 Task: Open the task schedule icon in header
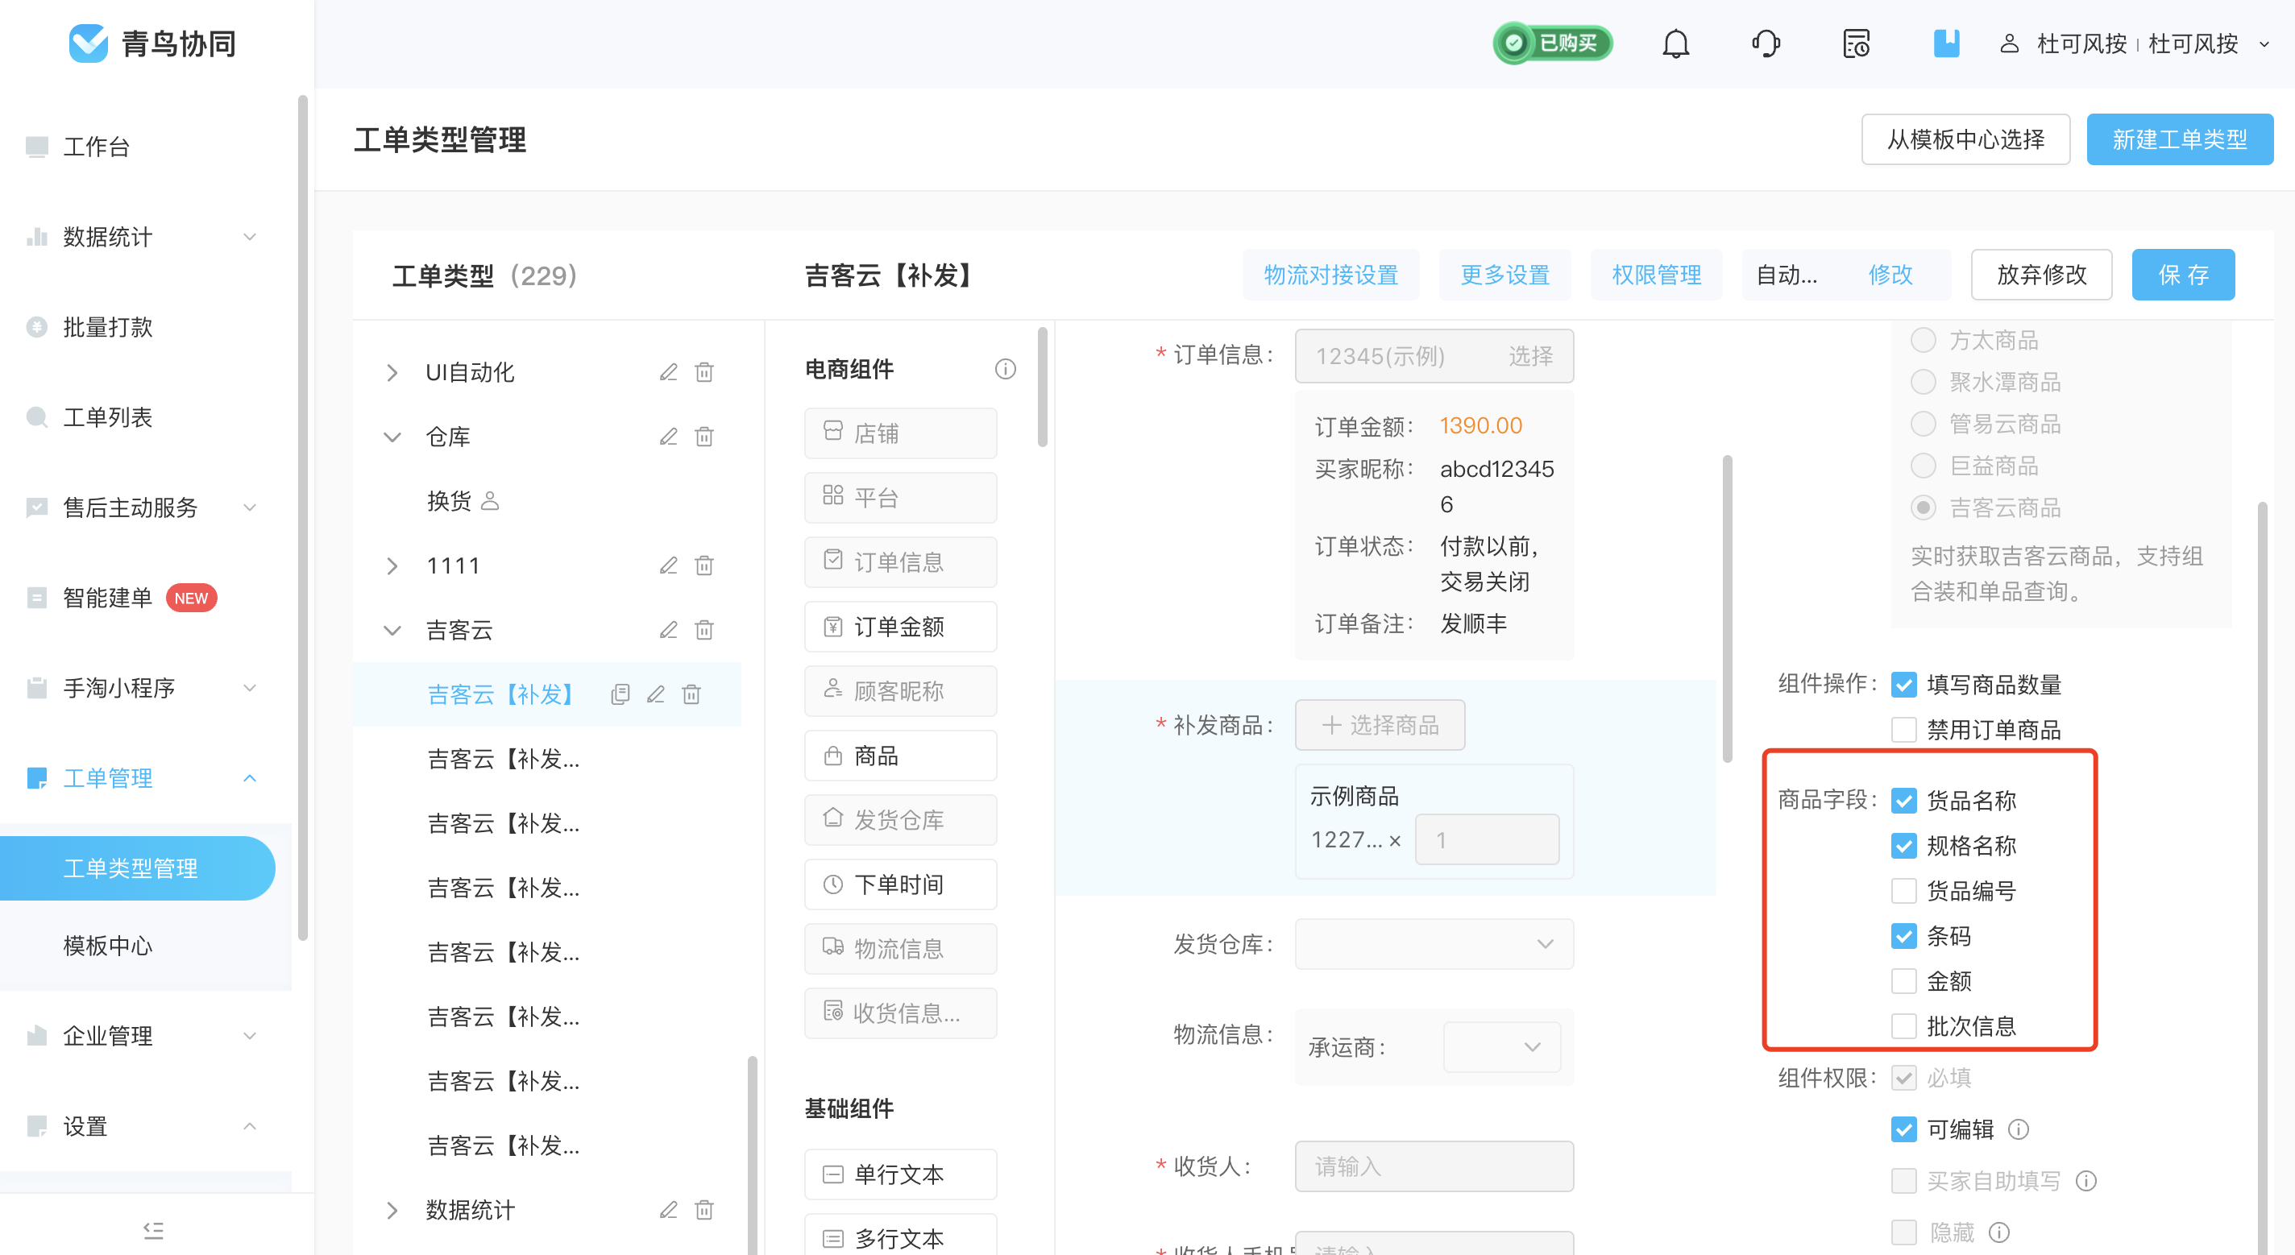tap(1856, 43)
